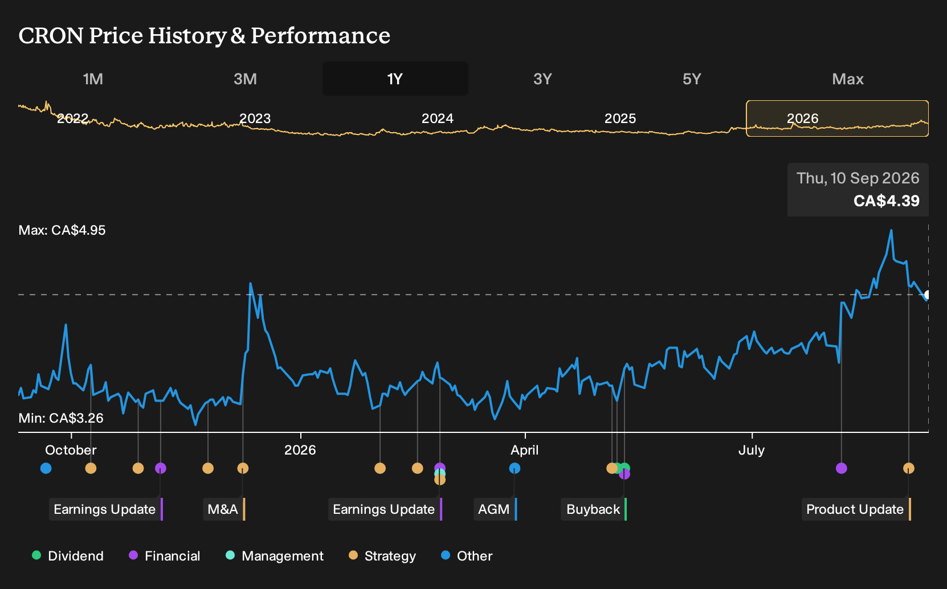Click the purple marker topping the three-dot stack
The width and height of the screenshot is (947, 589).
coord(440,467)
